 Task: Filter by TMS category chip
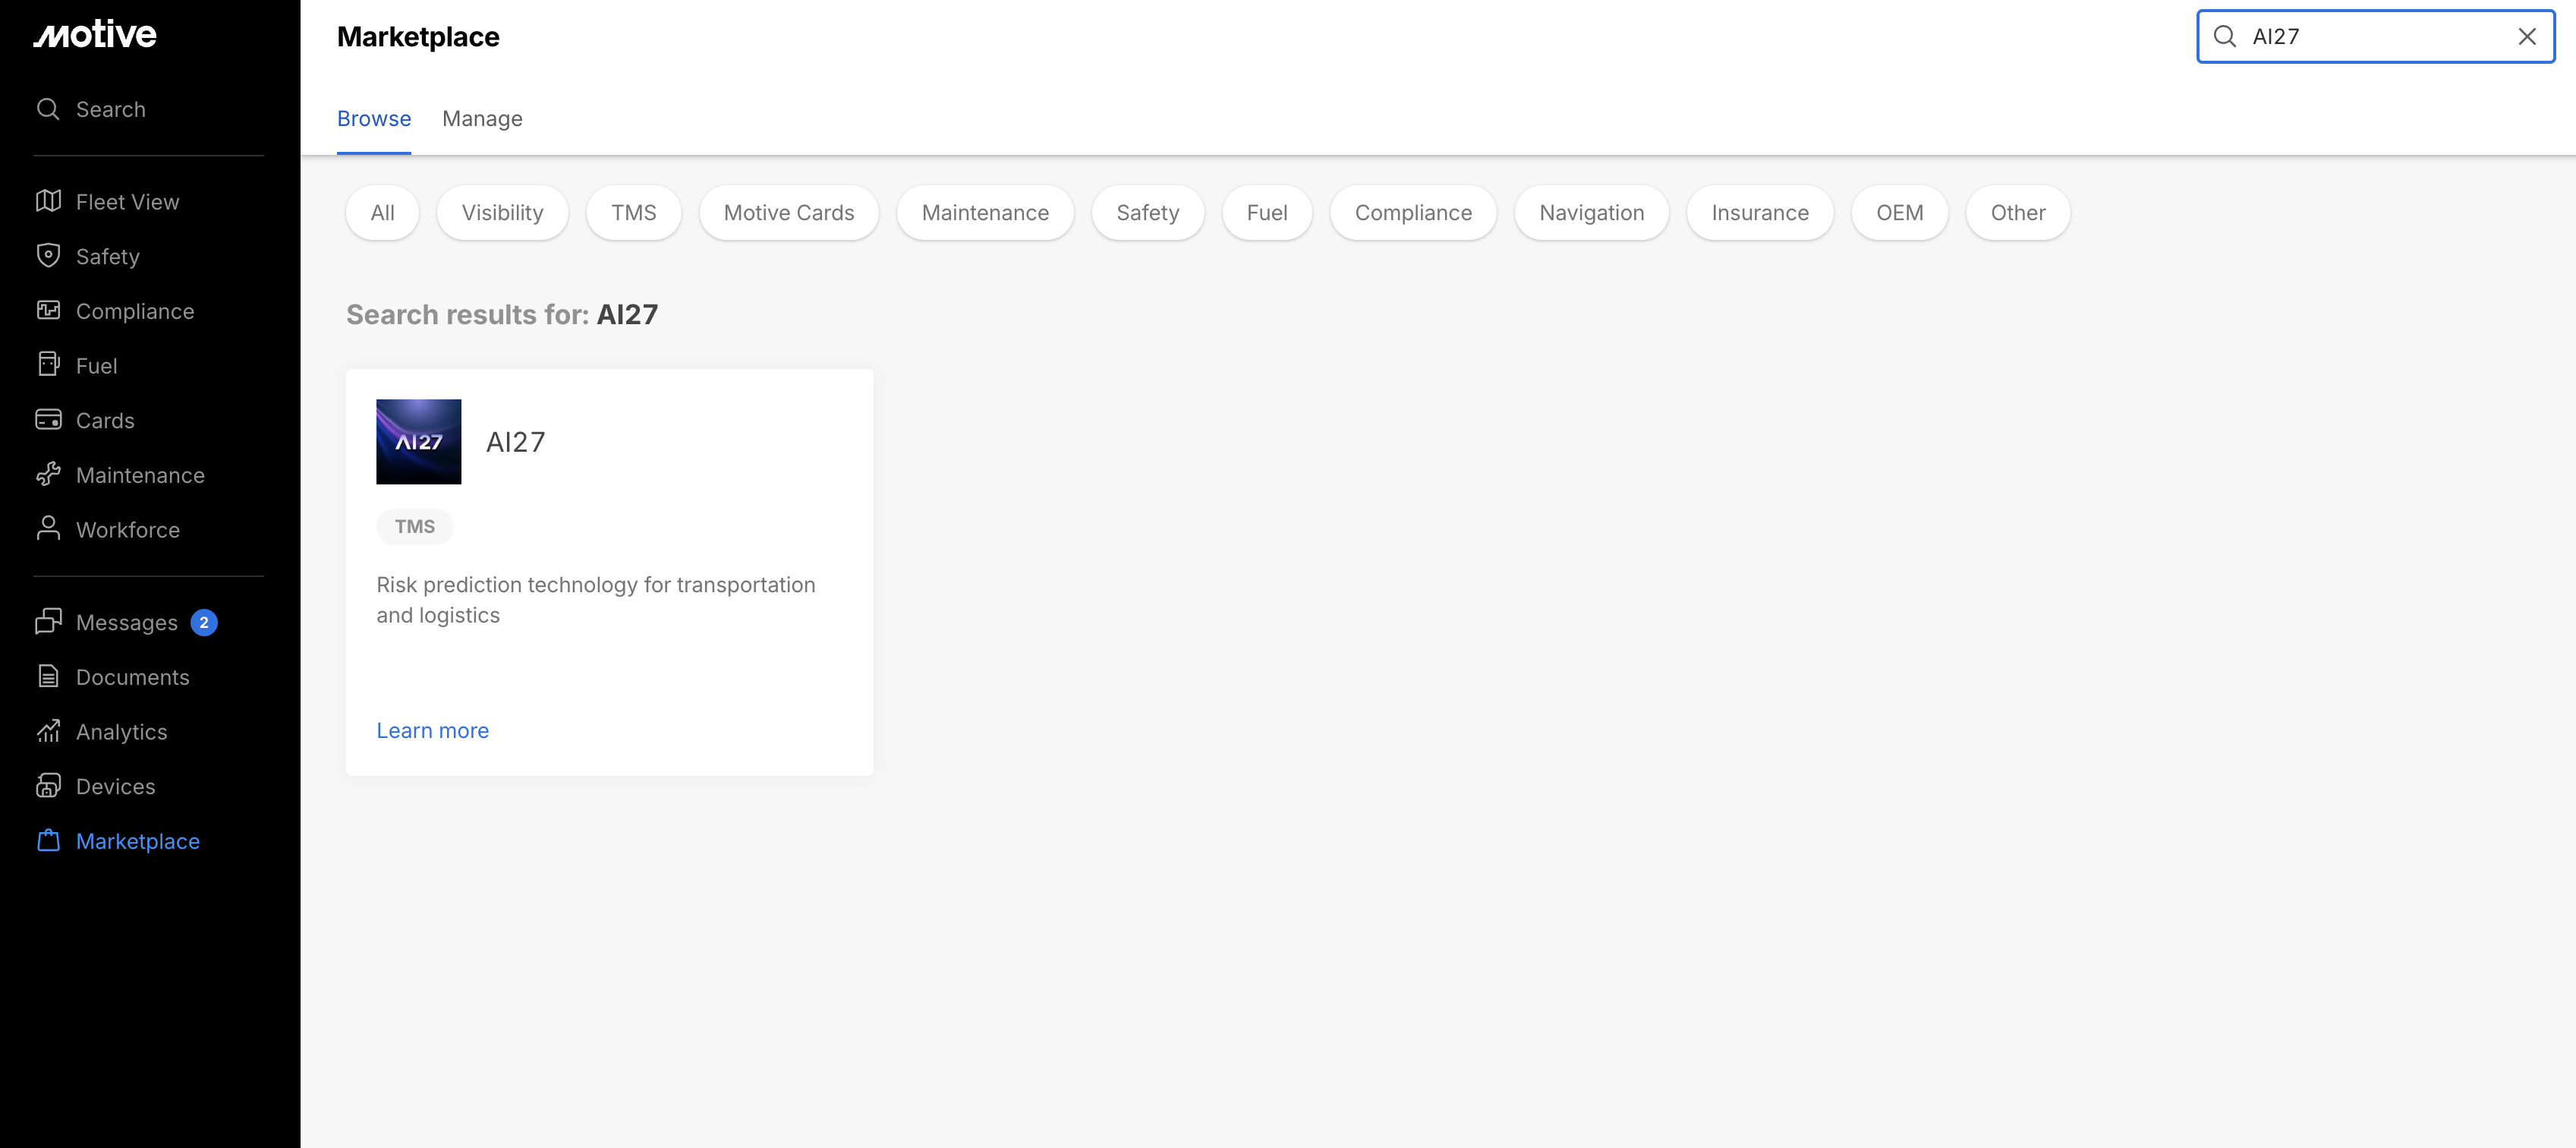[634, 212]
